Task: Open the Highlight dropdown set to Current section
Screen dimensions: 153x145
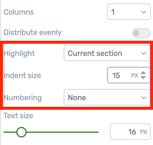Action: click(107, 53)
